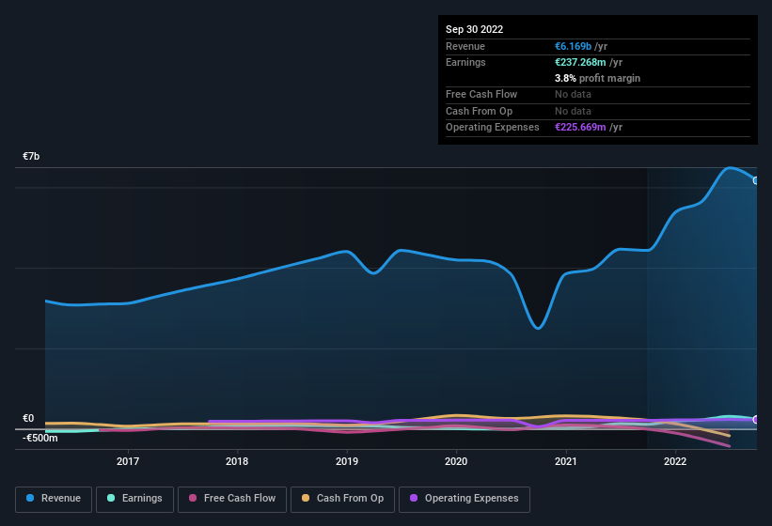Image resolution: width=772 pixels, height=526 pixels.
Task: Click the 3.8% profit margin text
Action: pyautogui.click(x=597, y=78)
